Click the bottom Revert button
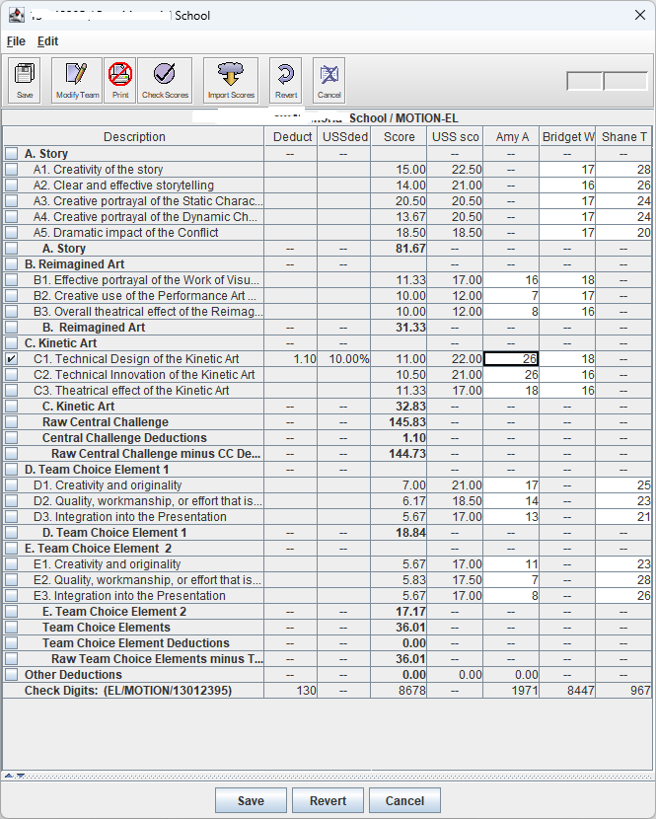This screenshot has height=819, width=656. click(328, 800)
